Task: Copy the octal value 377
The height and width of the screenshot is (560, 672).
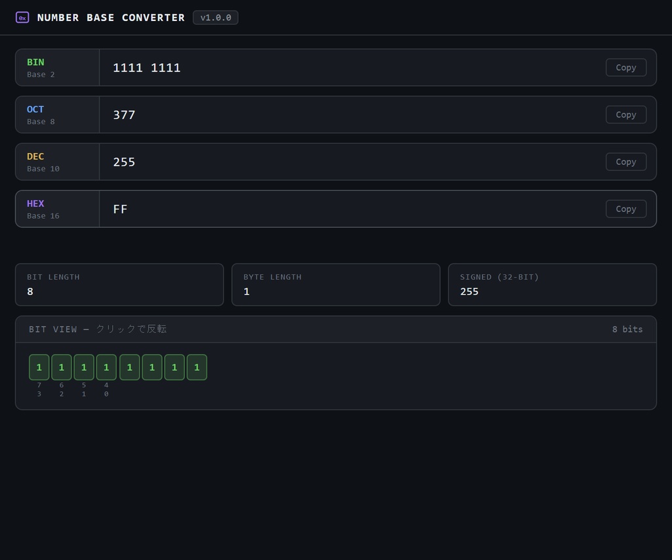Action: 625,114
